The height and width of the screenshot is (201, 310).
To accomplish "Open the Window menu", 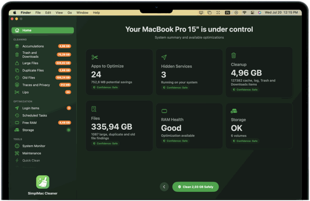I will click(82, 13).
